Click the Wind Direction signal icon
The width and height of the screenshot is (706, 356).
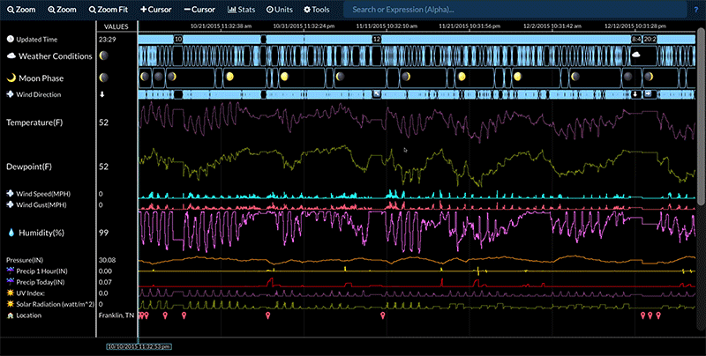pos(11,93)
